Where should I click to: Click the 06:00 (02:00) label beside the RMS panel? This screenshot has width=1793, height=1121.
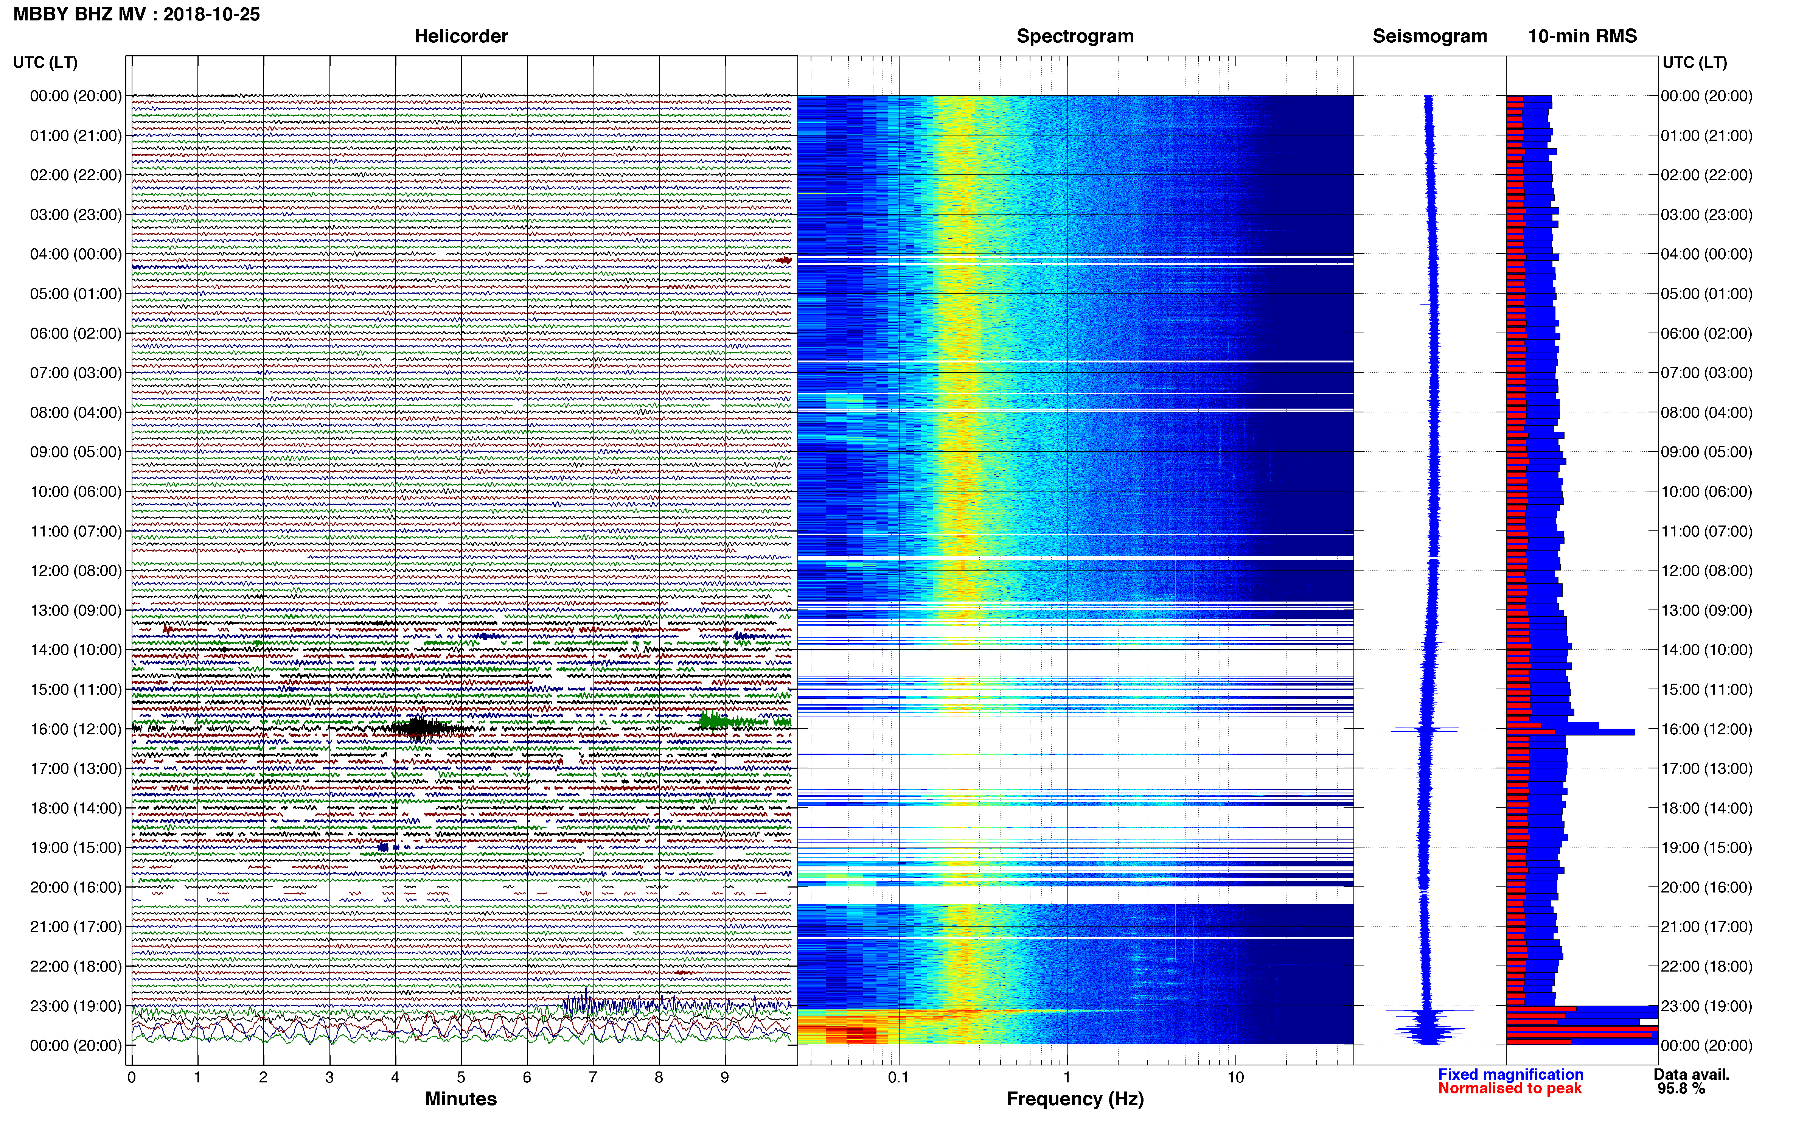coord(1706,334)
